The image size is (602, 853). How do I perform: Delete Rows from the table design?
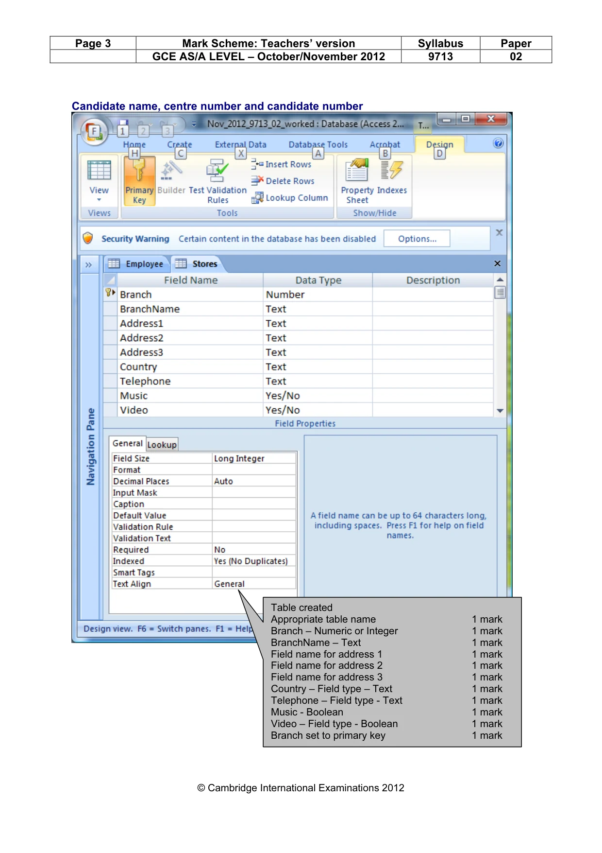click(x=283, y=181)
